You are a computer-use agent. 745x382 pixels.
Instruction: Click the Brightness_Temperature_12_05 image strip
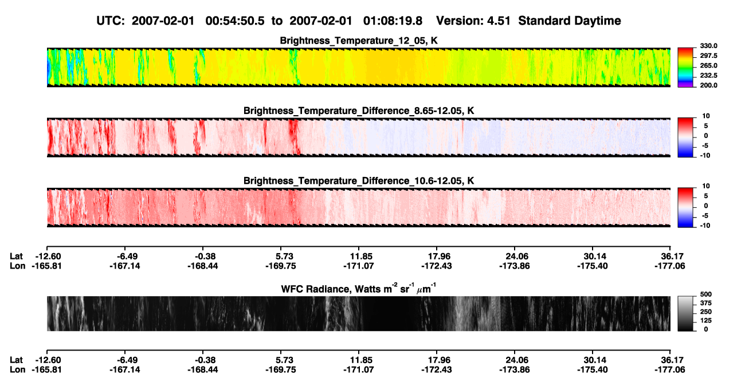pyautogui.click(x=358, y=67)
